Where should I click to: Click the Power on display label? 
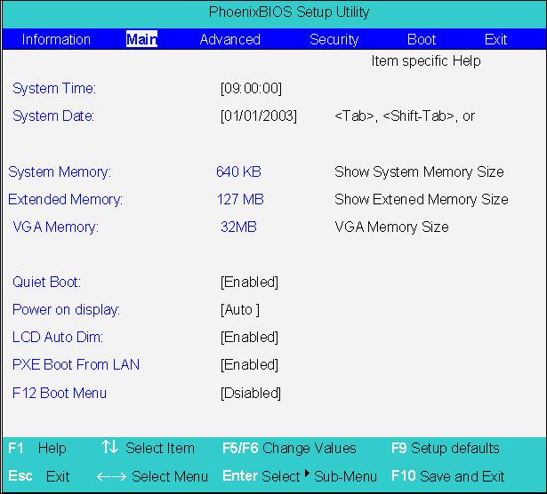pos(66,309)
